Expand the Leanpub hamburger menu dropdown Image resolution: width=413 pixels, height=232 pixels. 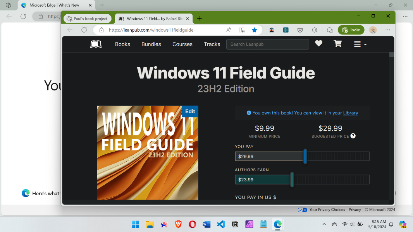point(360,44)
